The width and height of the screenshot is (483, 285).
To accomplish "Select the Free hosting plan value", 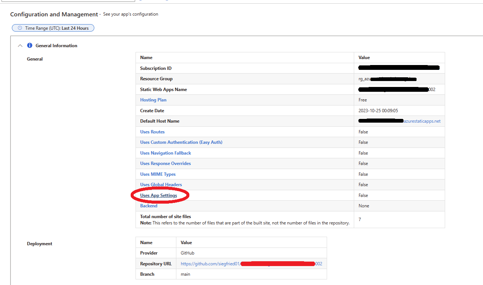I will click(x=363, y=100).
